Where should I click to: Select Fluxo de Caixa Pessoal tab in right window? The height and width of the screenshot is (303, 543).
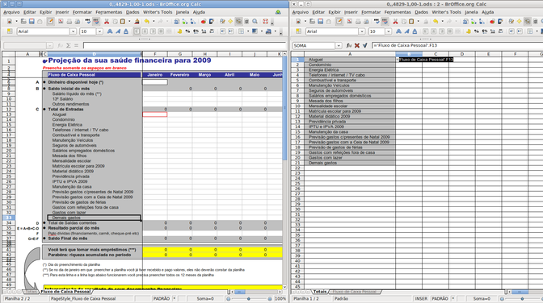coord(354,292)
